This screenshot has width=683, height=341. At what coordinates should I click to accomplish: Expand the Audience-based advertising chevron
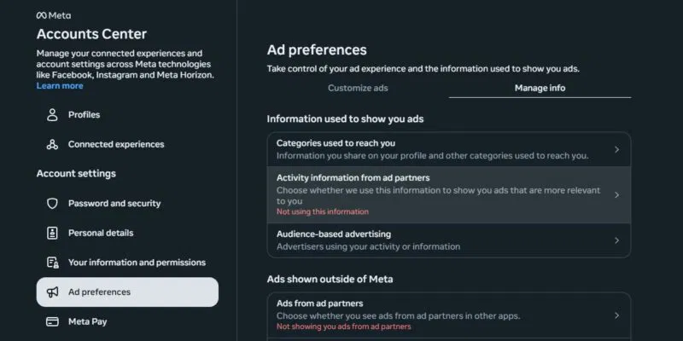point(616,240)
